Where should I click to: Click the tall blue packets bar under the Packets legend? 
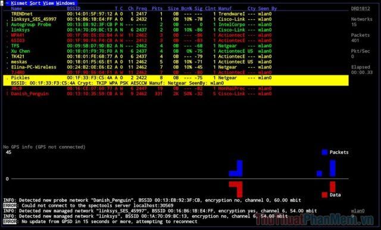point(333,168)
